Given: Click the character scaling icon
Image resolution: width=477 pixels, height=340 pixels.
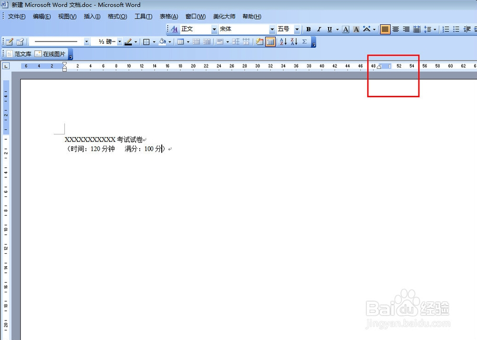Looking at the screenshot, I should (x=366, y=29).
